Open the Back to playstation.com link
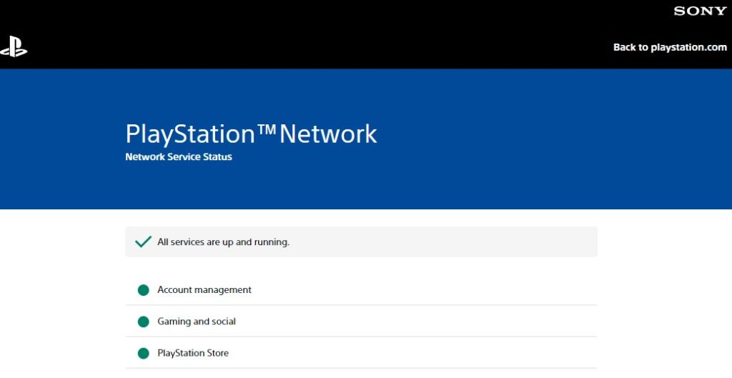 pos(670,47)
